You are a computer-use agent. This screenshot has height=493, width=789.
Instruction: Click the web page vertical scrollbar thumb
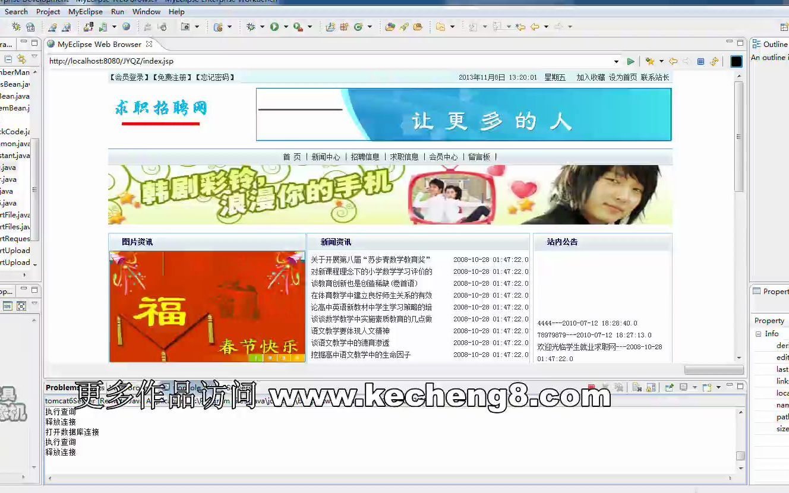[739, 136]
